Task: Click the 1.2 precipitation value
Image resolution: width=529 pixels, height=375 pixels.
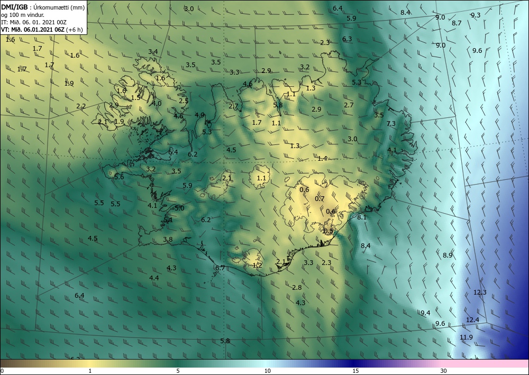Action: pos(257,266)
